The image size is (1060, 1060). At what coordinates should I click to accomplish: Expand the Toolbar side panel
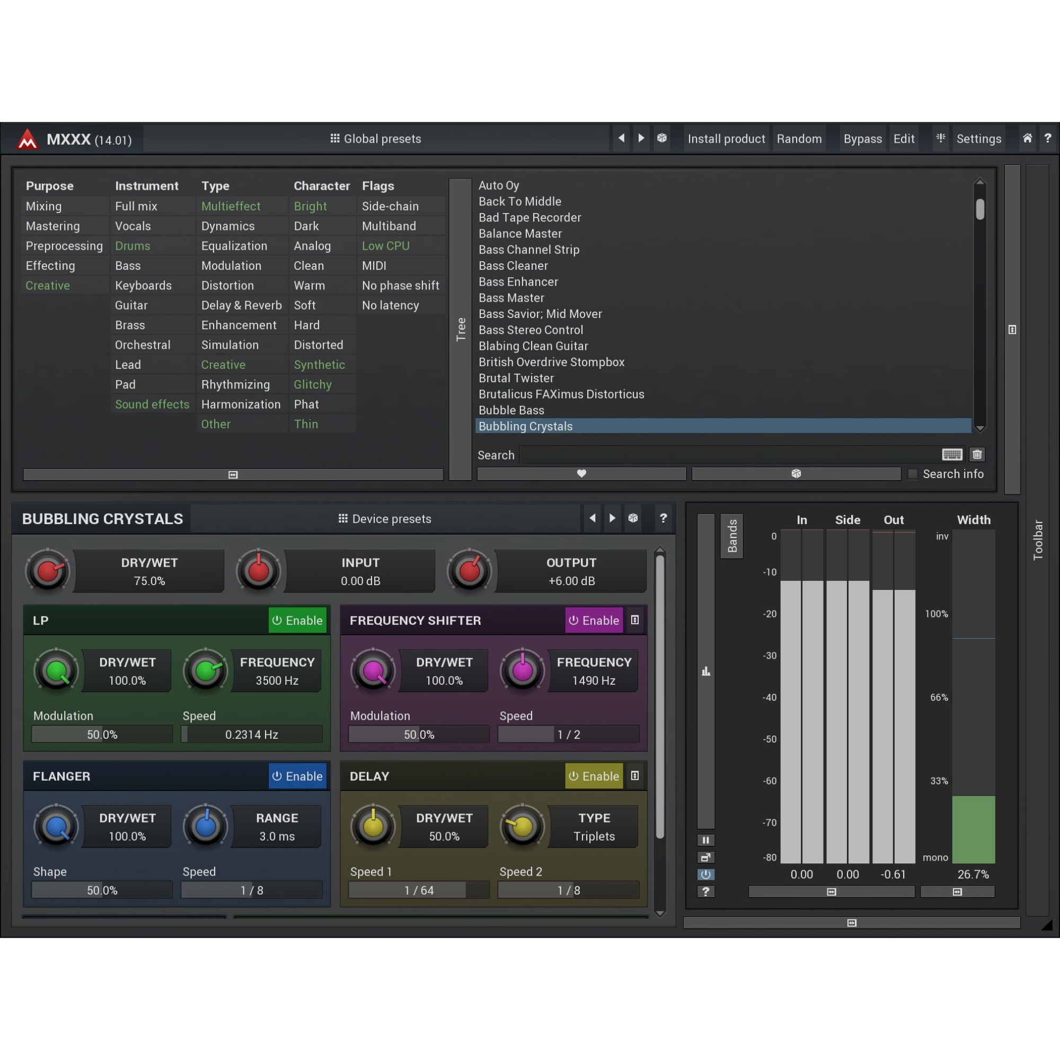point(1037,540)
